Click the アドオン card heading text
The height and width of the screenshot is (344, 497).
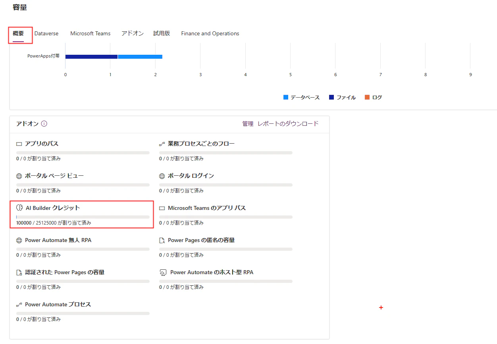tap(27, 124)
